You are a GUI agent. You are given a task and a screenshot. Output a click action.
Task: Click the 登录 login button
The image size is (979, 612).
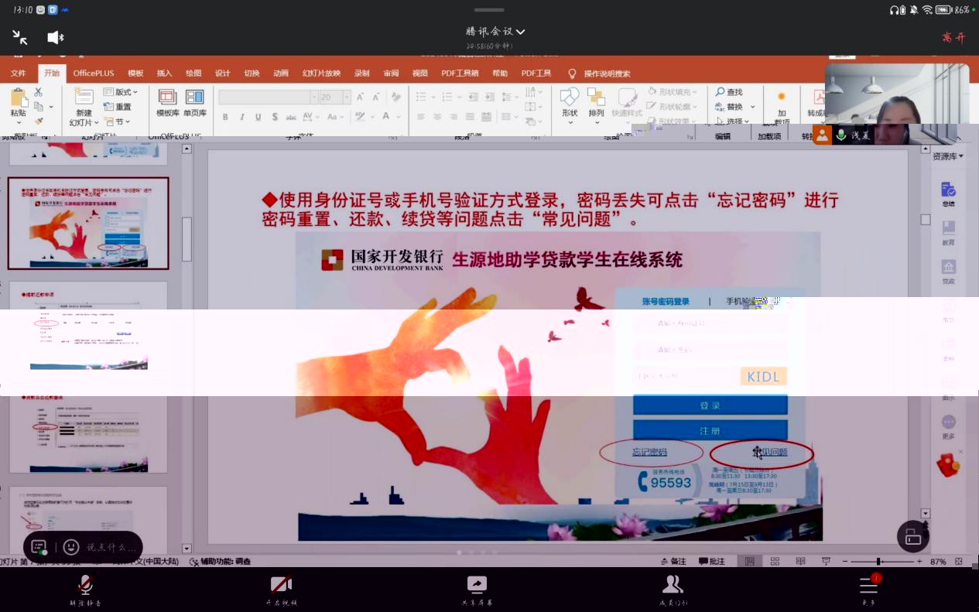[x=710, y=405]
